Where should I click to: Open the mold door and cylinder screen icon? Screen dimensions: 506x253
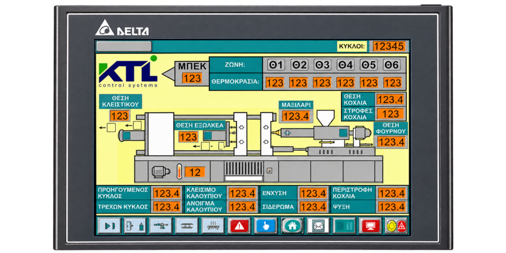[135, 225]
